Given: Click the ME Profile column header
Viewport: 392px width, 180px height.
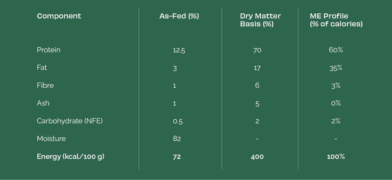Looking at the screenshot, I should tap(336, 20).
